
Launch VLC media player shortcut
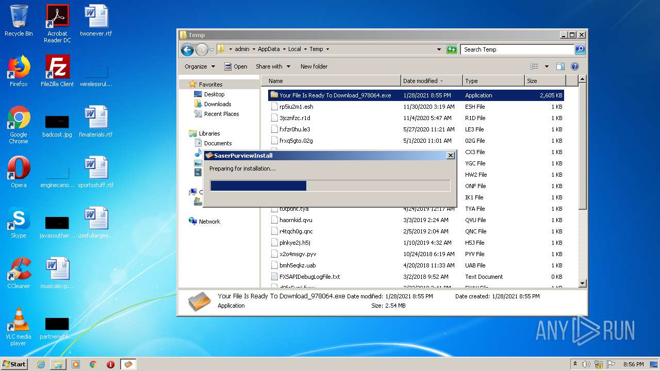(19, 327)
